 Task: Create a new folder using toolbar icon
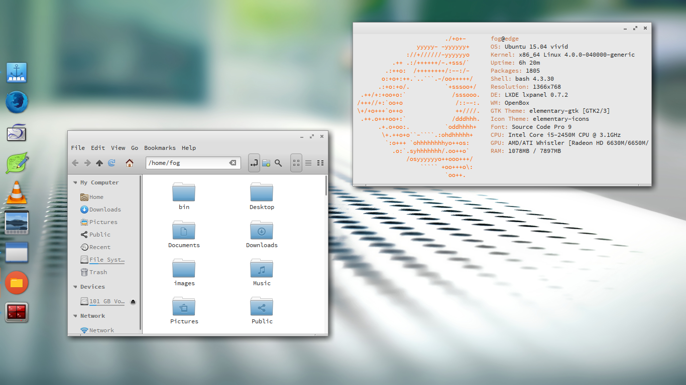tap(266, 163)
